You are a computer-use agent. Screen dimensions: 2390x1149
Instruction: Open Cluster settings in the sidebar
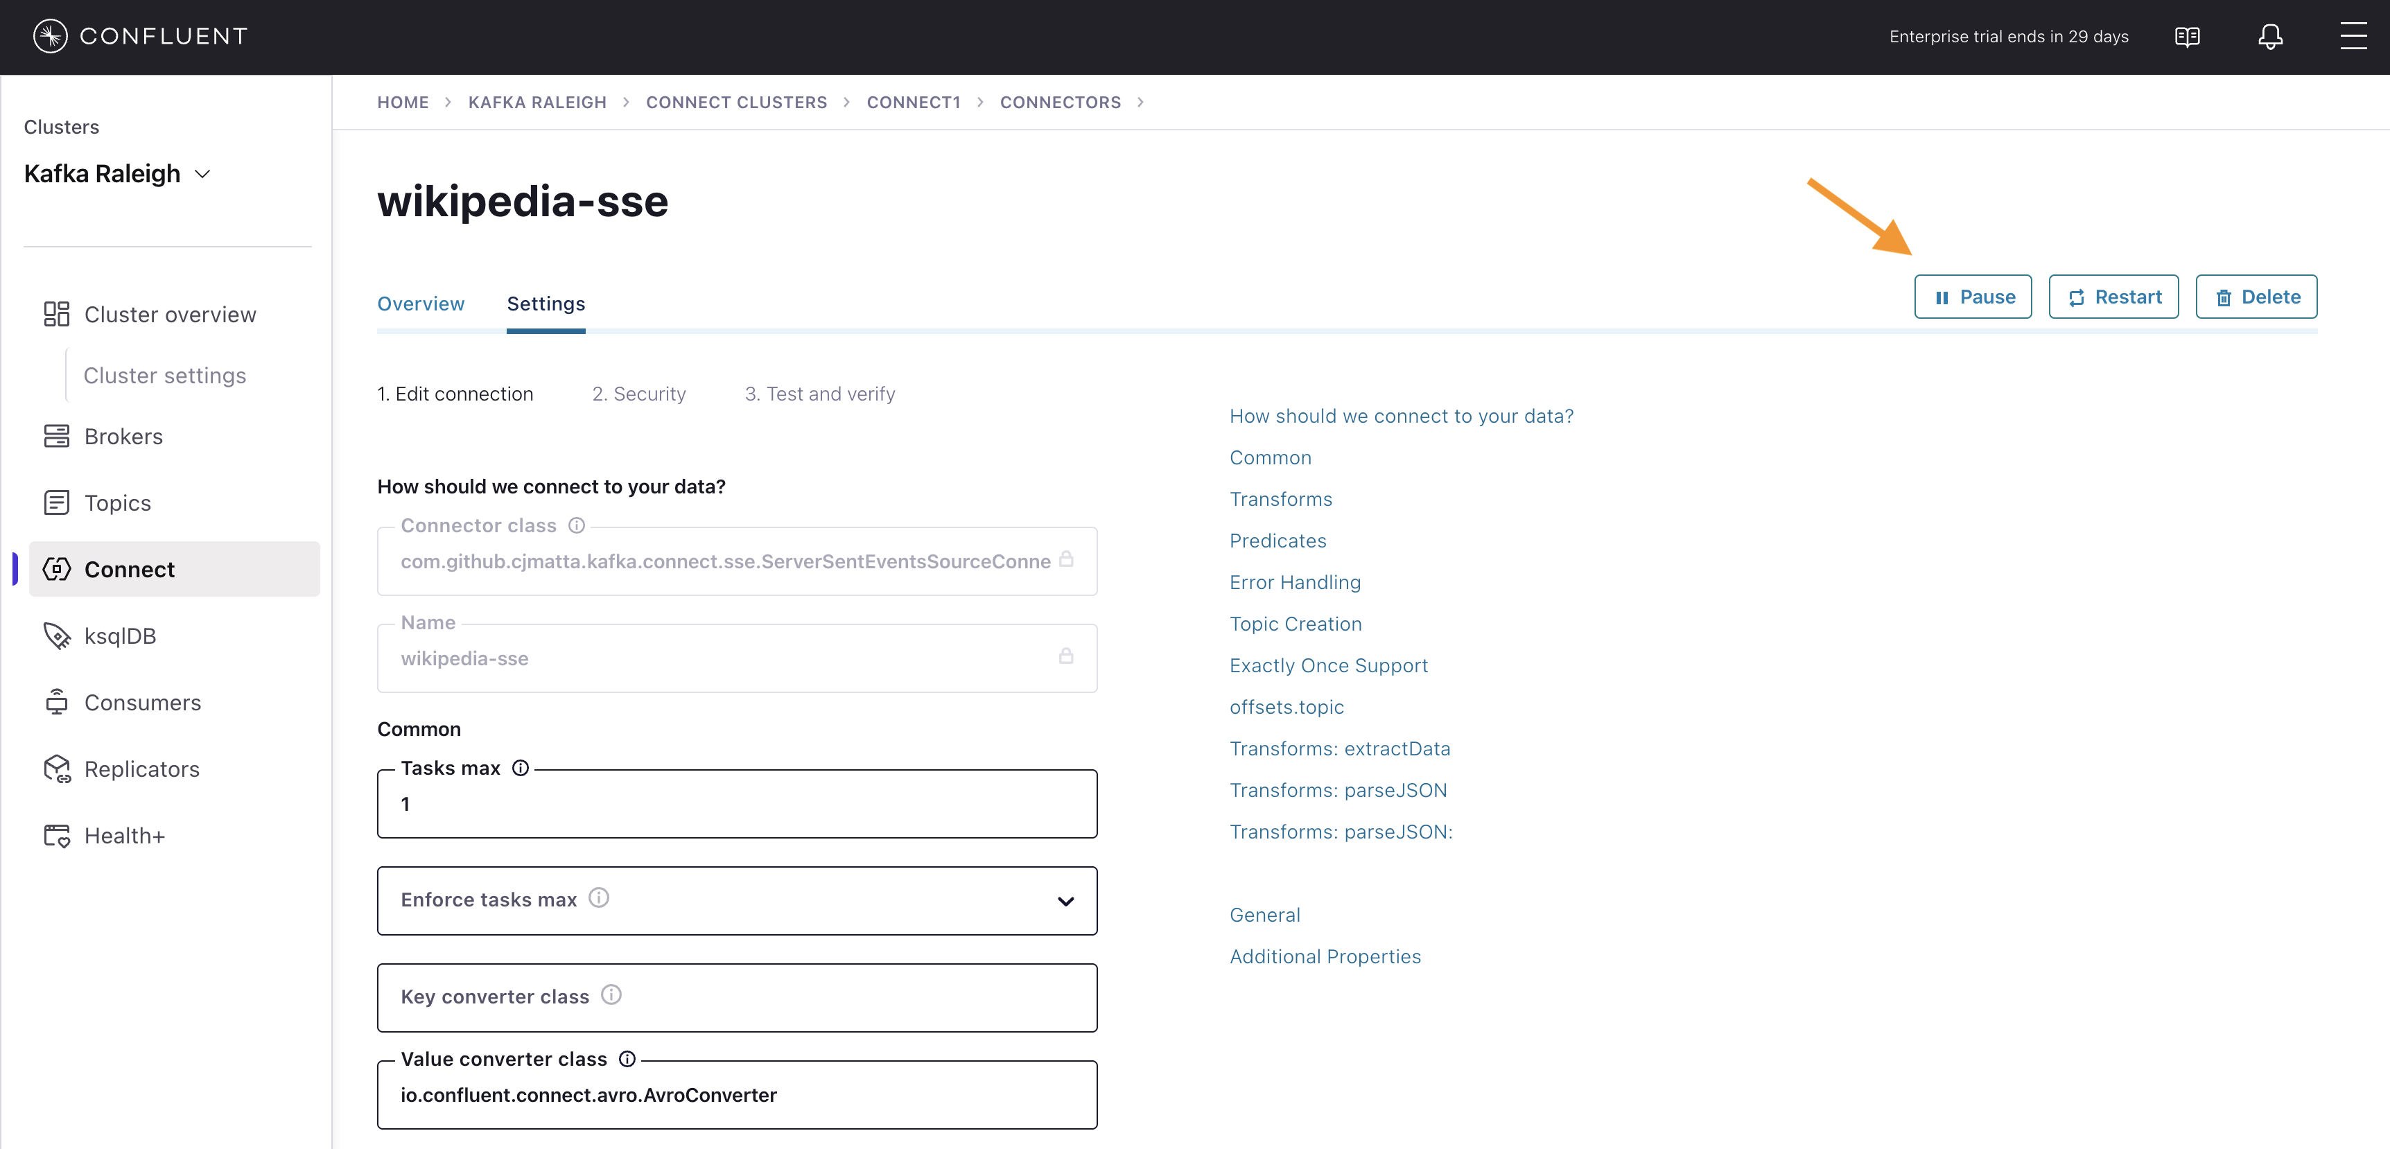tap(164, 376)
